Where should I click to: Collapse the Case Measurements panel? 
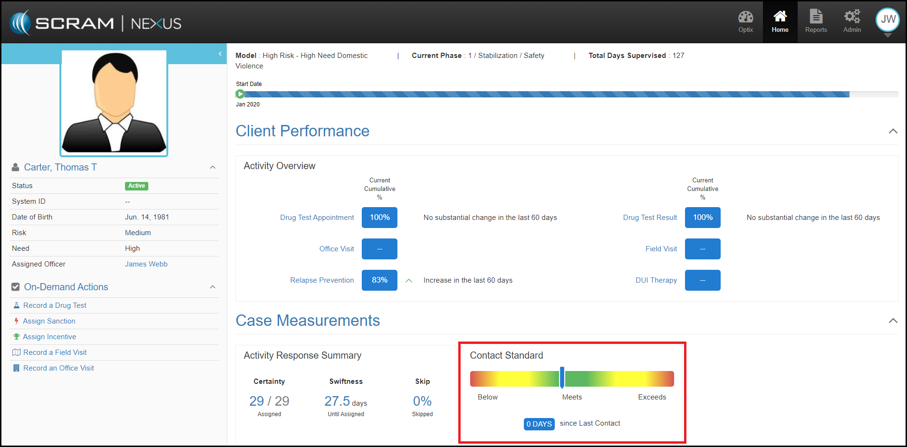[x=893, y=321]
